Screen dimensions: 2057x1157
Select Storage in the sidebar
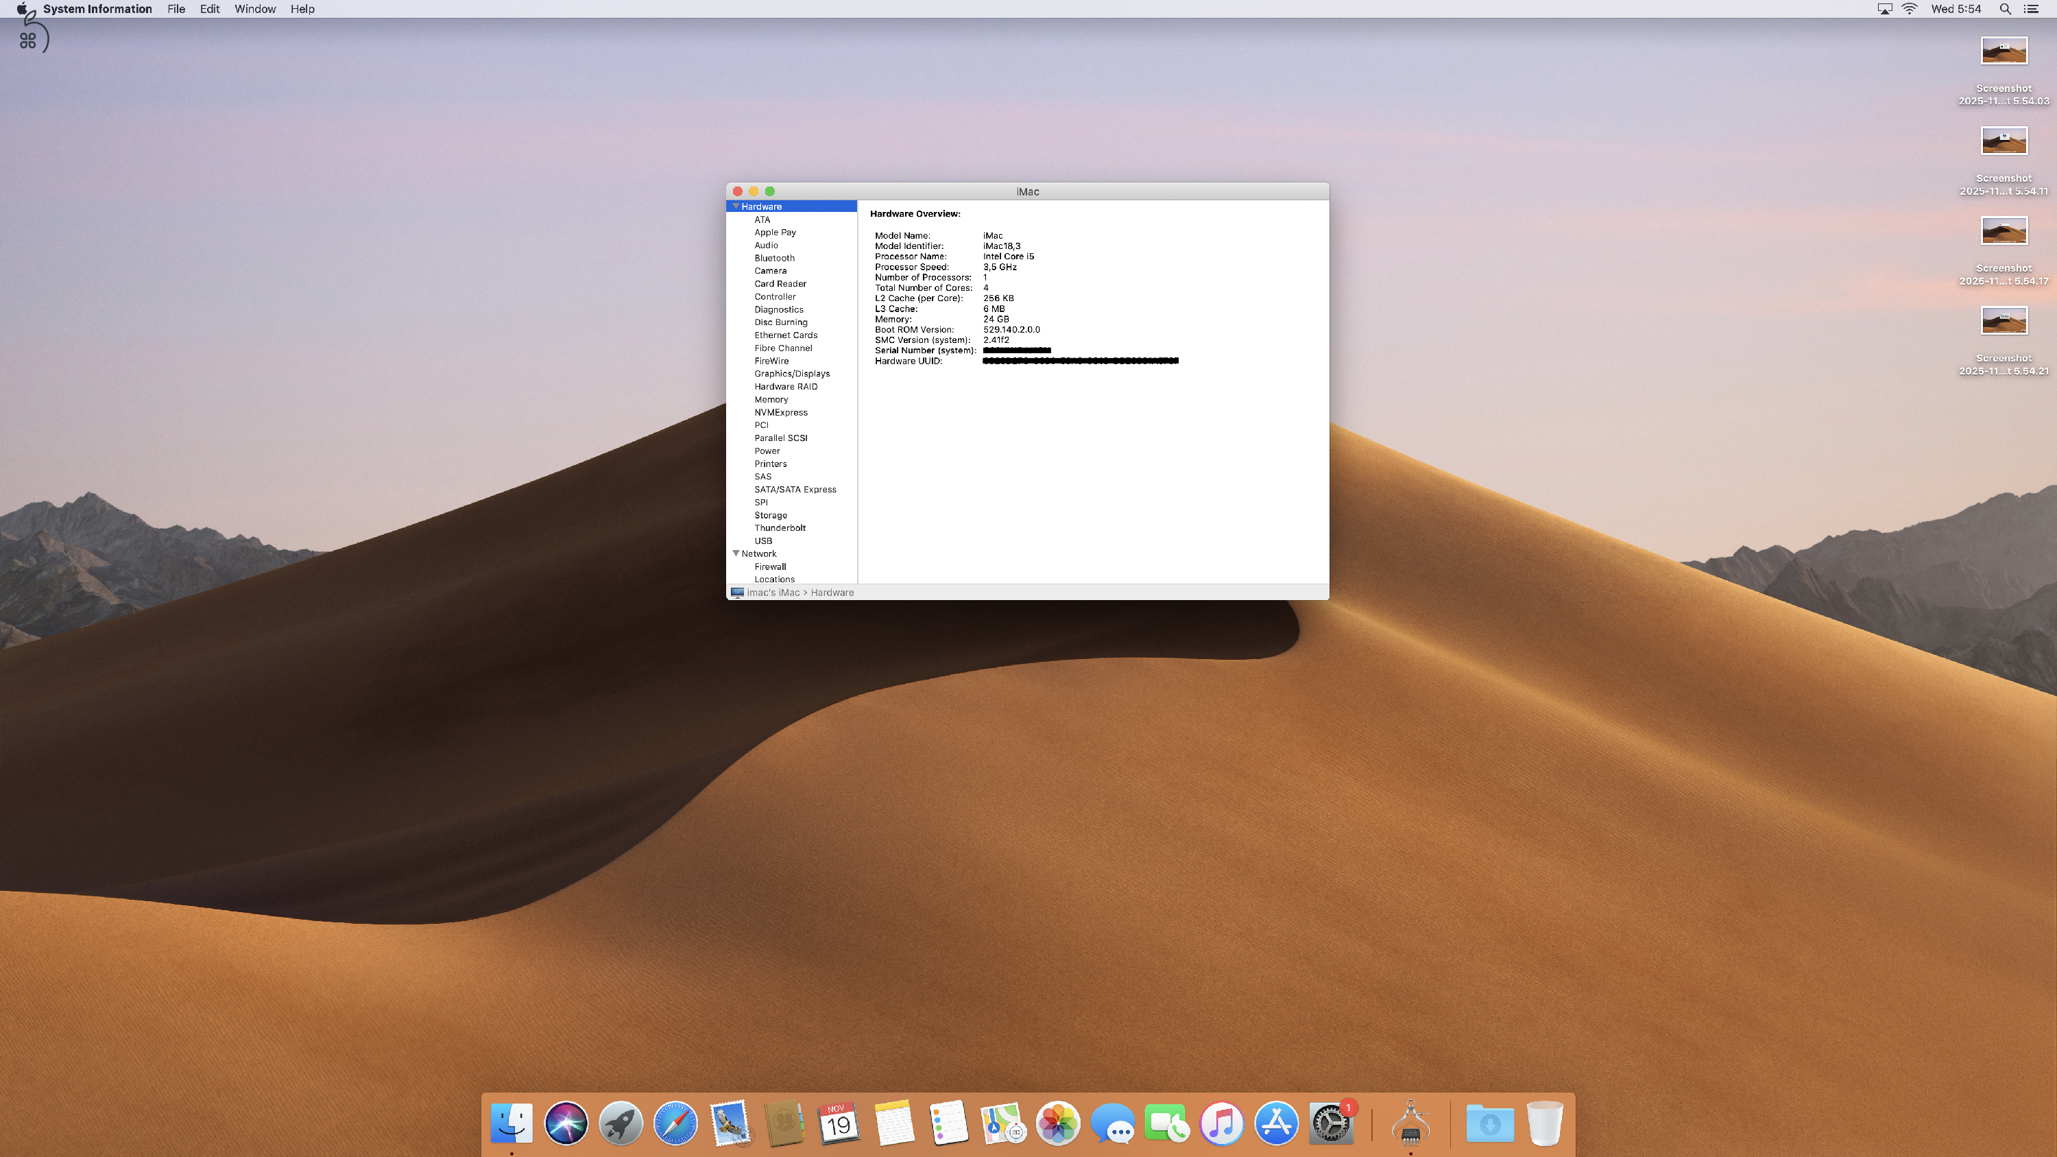[771, 515]
